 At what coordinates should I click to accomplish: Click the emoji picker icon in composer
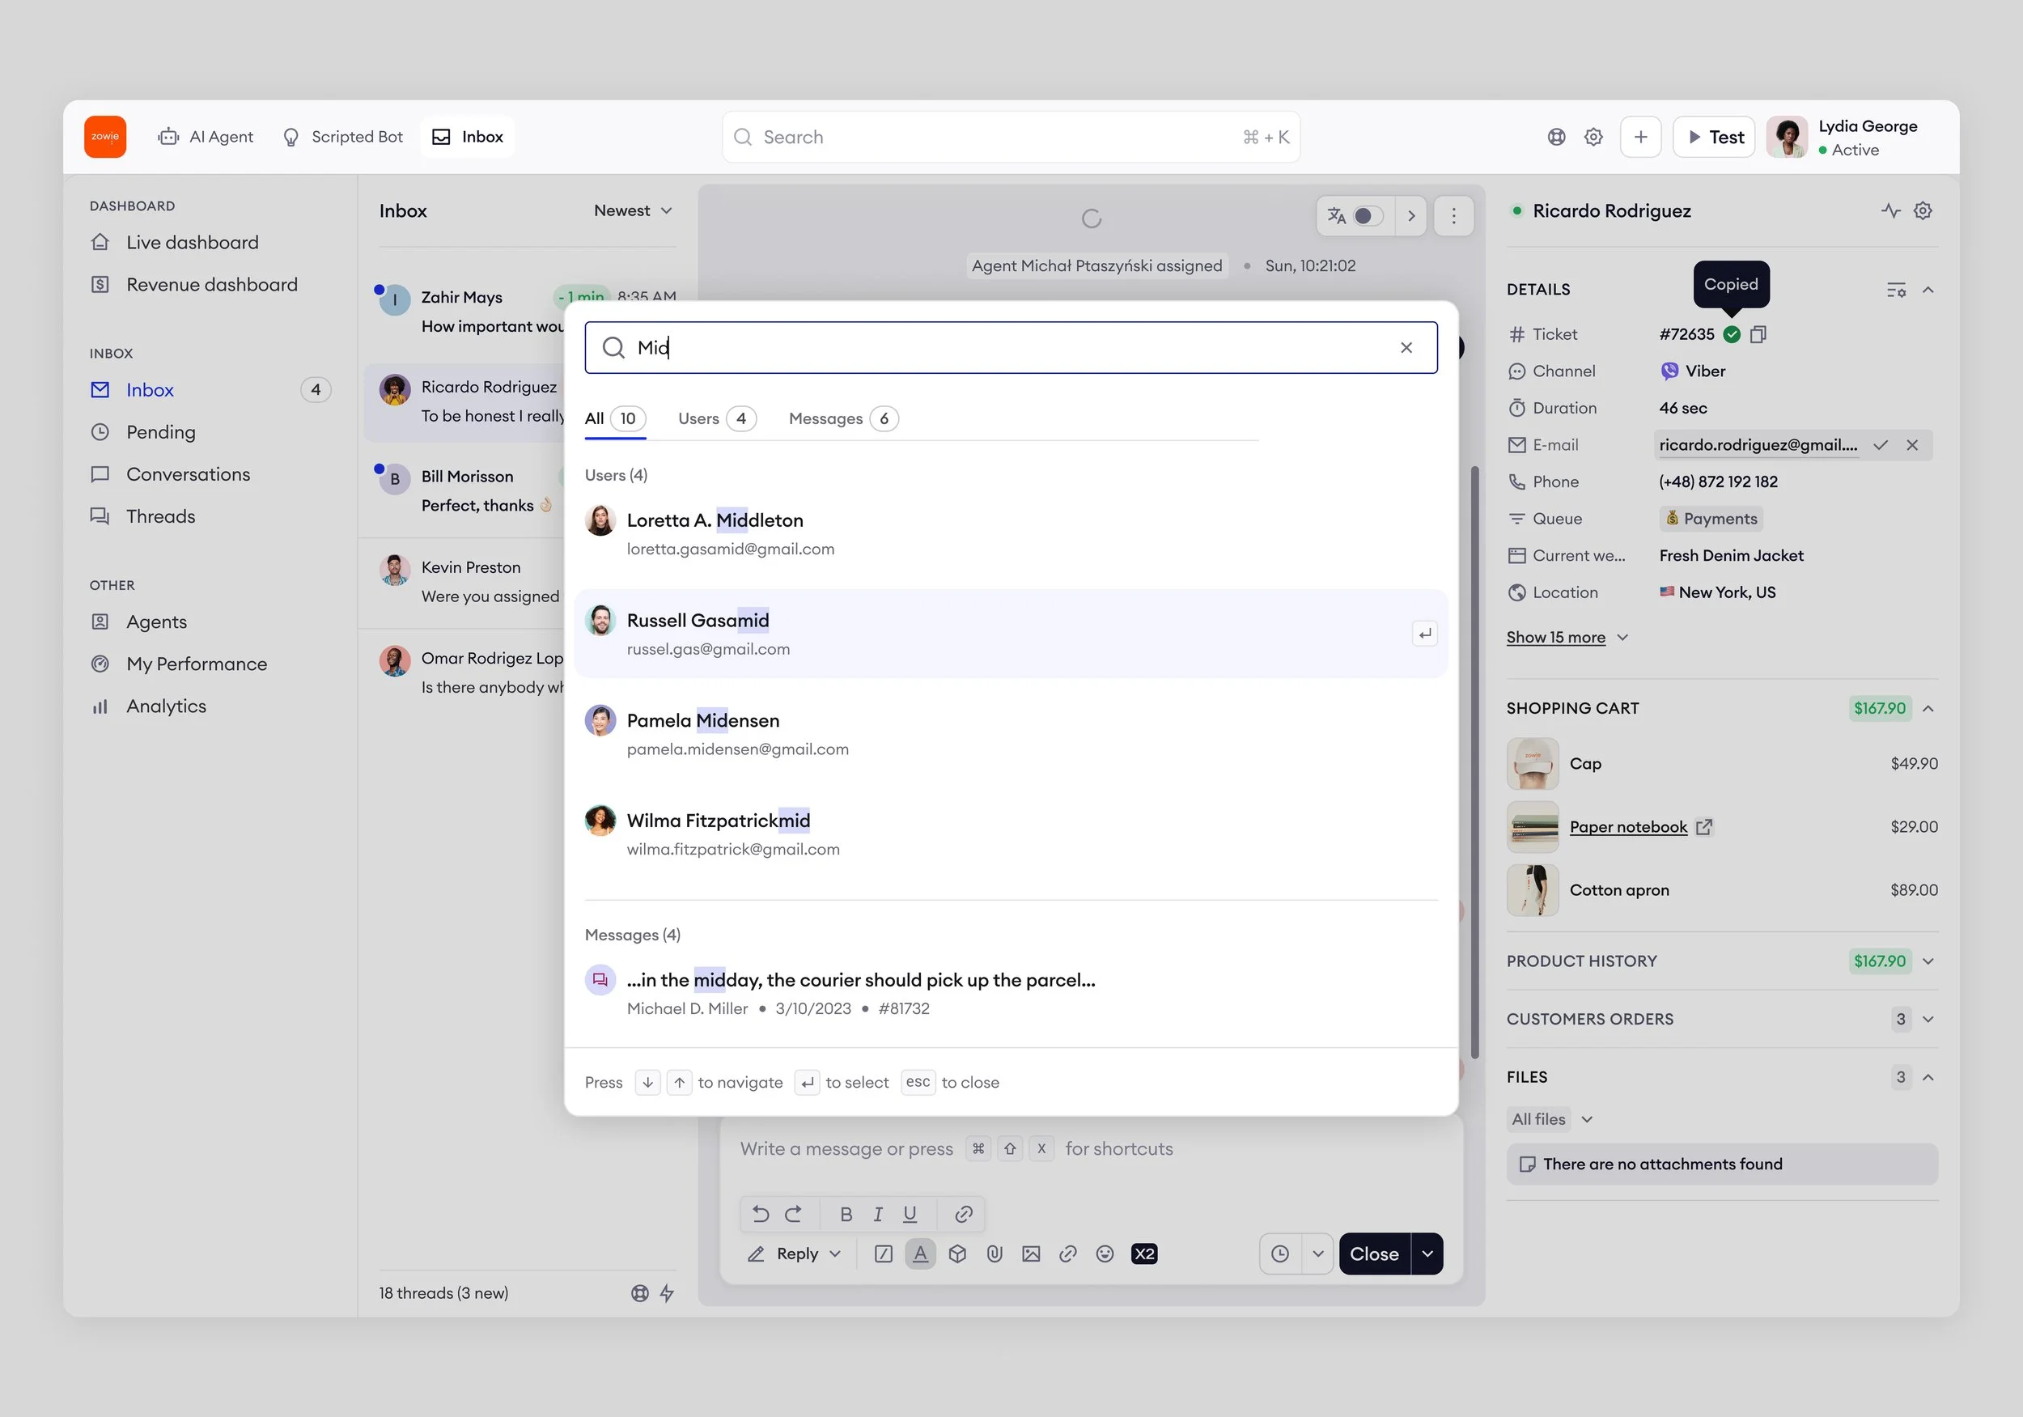[1105, 1253]
